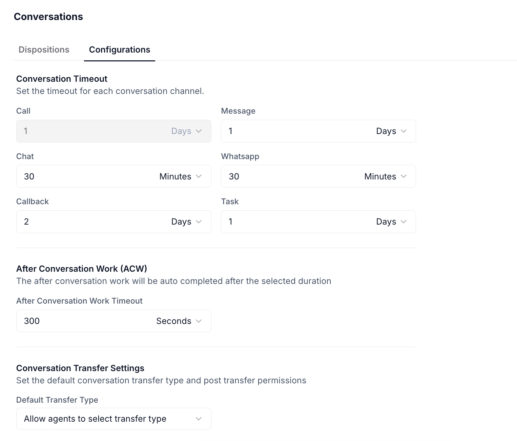Image resolution: width=517 pixels, height=441 pixels.
Task: Open the Default Transfer Type dropdown
Action: [113, 419]
